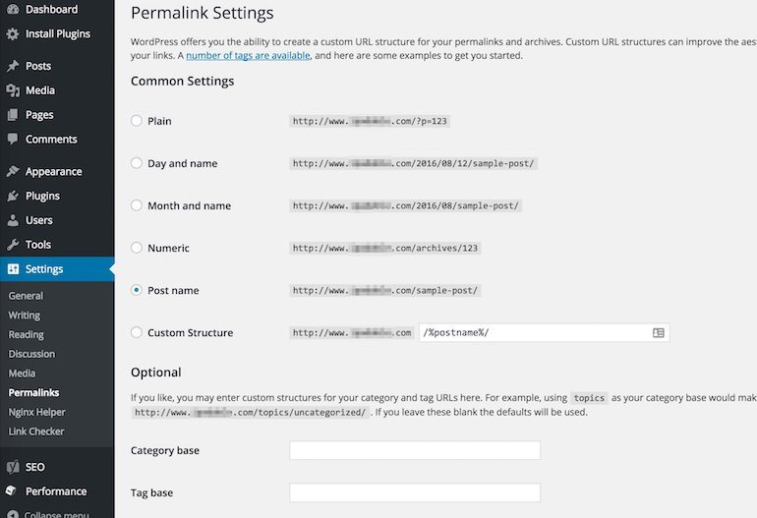Open Appearance via its paintbrush icon
This screenshot has width=757, height=518.
click(13, 171)
